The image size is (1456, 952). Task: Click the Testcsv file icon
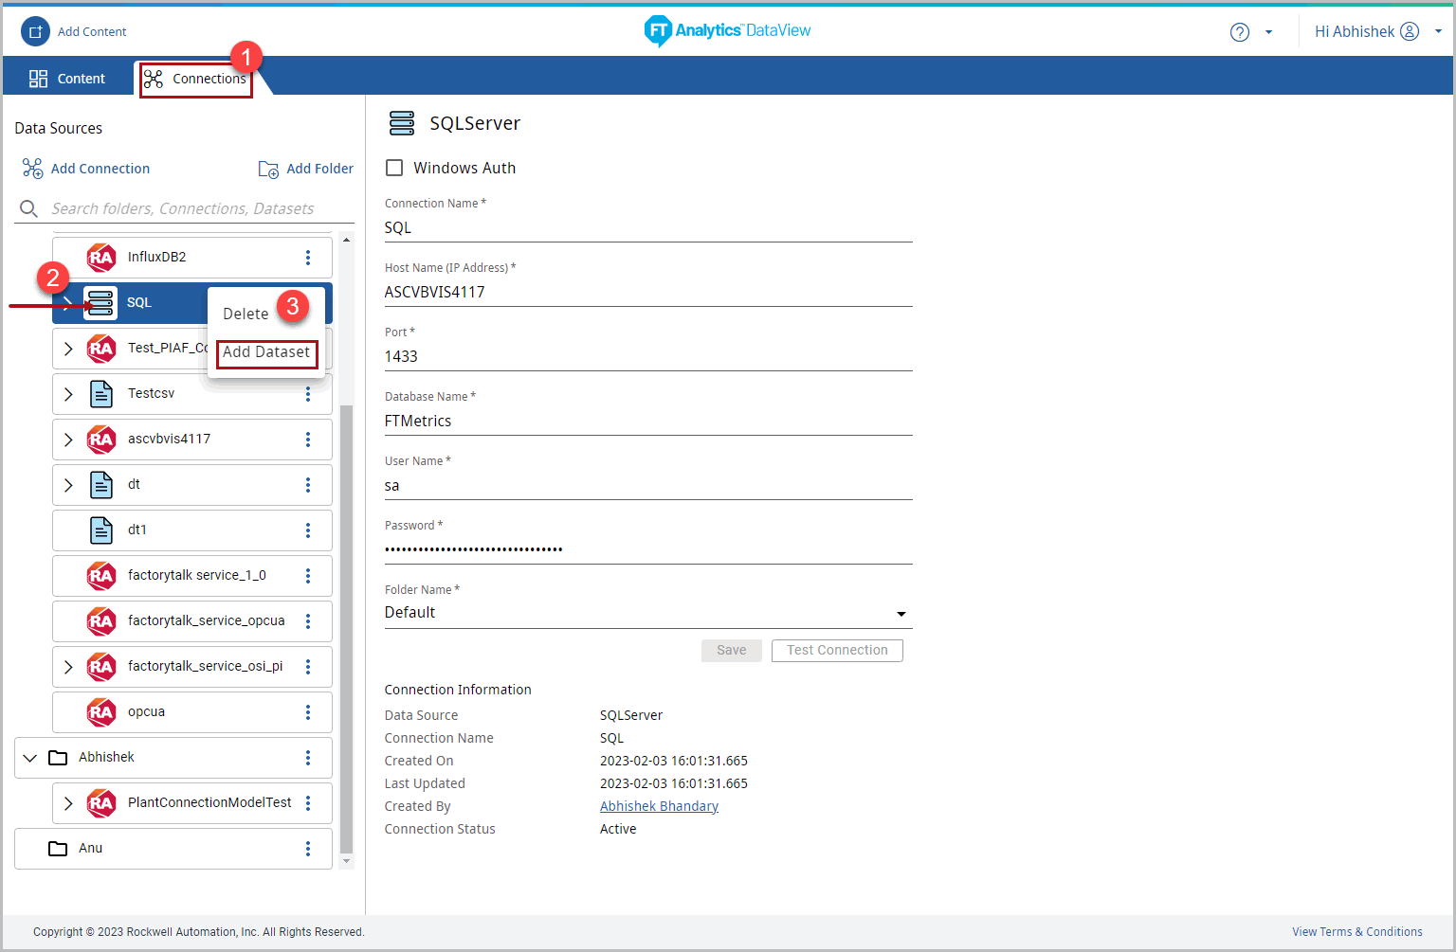[101, 394]
